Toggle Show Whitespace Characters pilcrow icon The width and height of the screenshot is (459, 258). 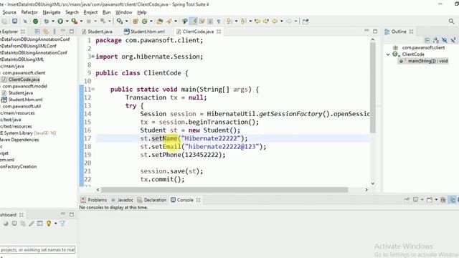coord(219,21)
